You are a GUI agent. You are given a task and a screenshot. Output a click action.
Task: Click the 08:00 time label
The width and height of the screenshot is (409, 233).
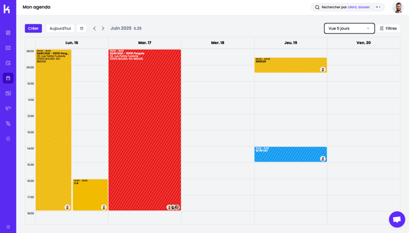pyautogui.click(x=31, y=51)
